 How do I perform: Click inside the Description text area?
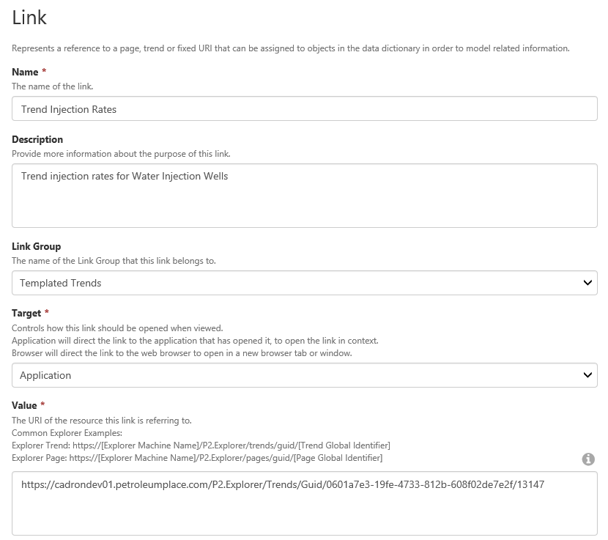click(x=304, y=195)
